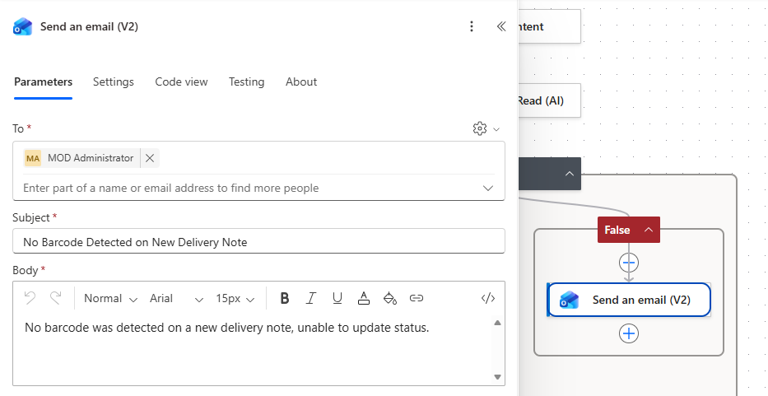Screen dimensions: 768x396
Task: Add action below Send an email node
Action: (629, 333)
